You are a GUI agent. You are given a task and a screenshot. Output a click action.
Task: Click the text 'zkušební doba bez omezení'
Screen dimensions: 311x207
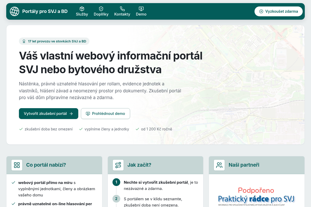point(48,129)
